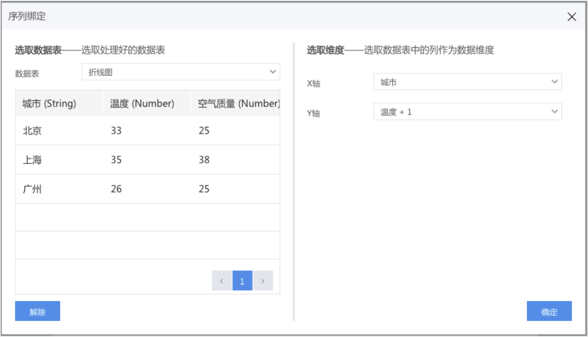Select page 1 in pagination

(242, 281)
